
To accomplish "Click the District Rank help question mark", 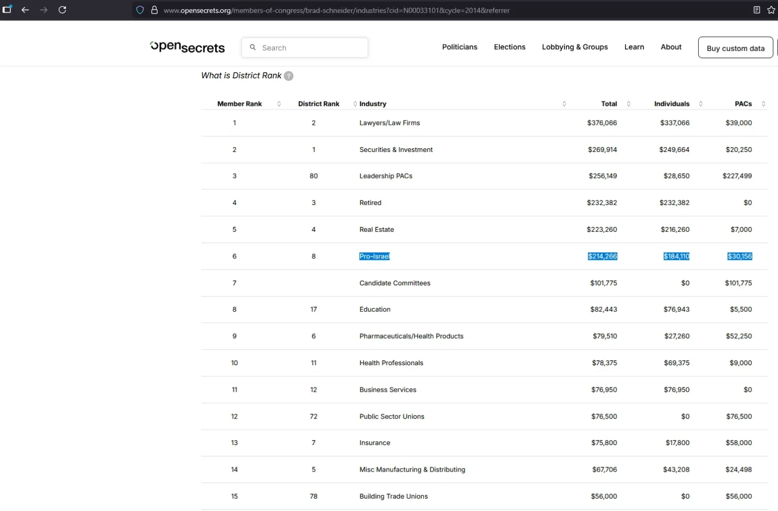I will [289, 76].
